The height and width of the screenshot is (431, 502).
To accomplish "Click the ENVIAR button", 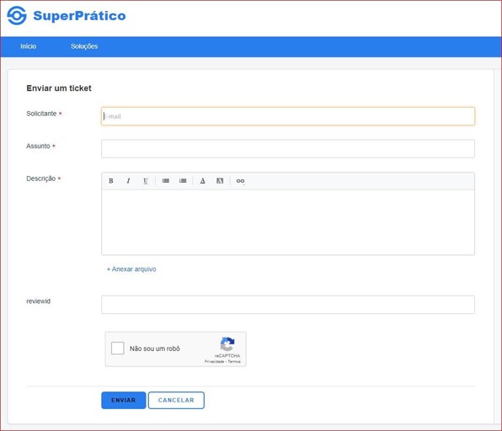I will point(124,401).
